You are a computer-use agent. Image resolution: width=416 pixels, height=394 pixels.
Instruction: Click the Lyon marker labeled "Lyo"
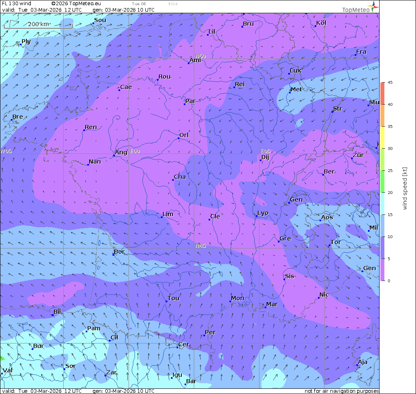coord(257,216)
